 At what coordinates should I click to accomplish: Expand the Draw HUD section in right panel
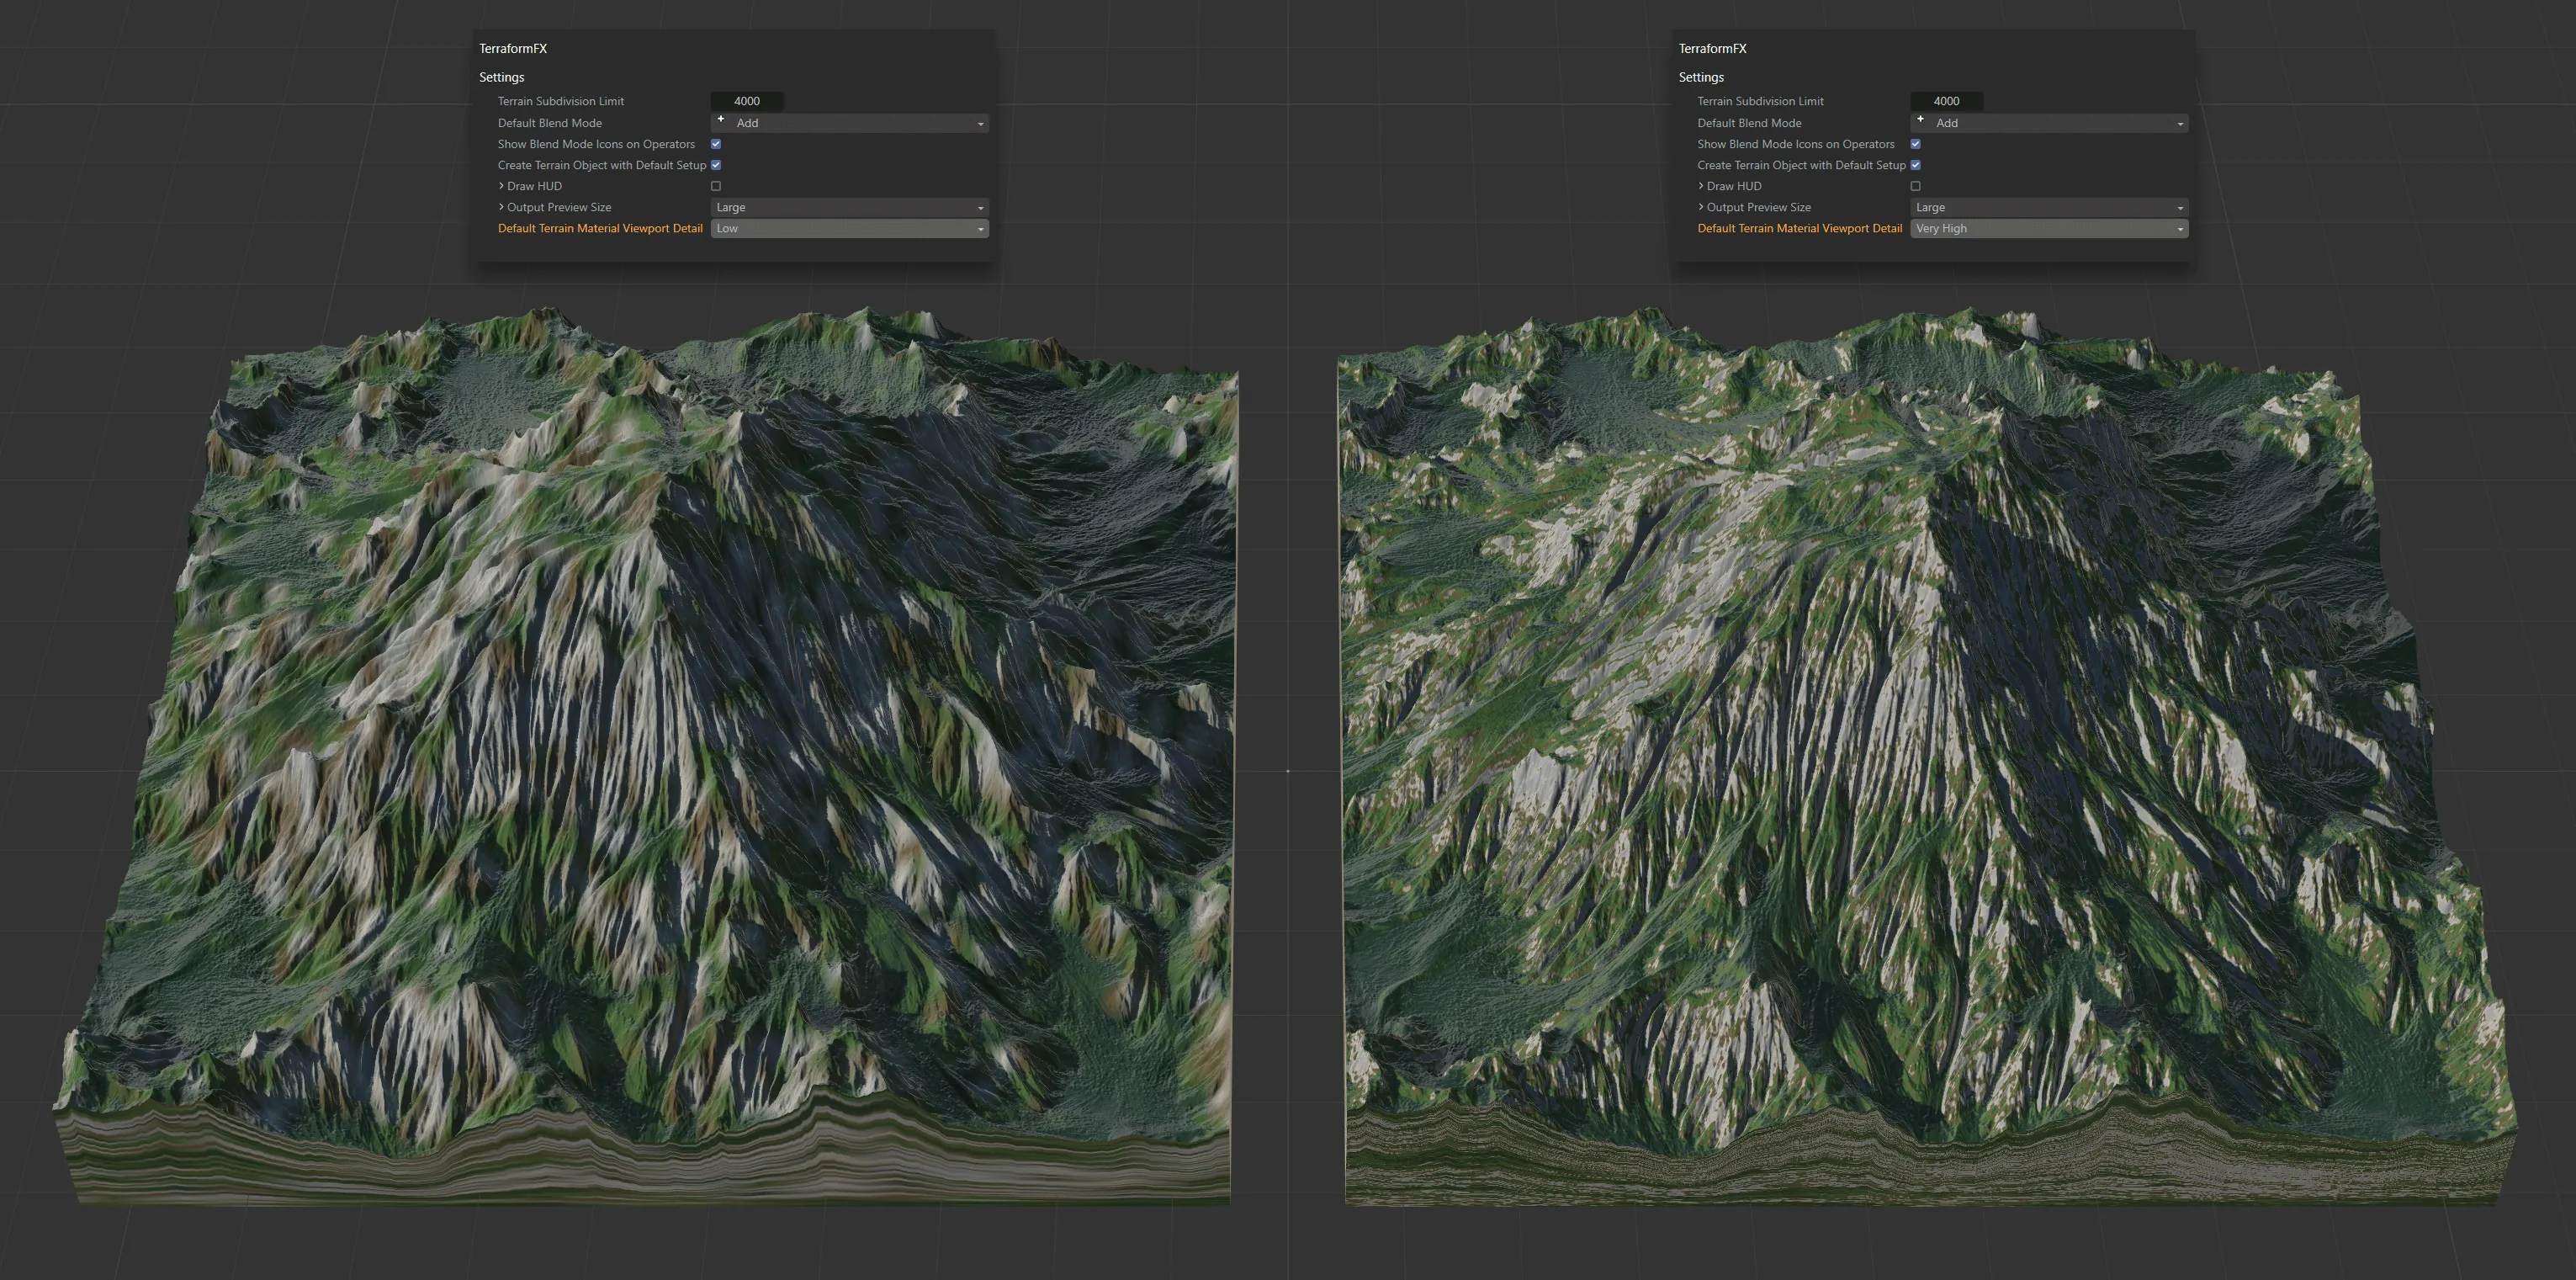click(x=1701, y=186)
